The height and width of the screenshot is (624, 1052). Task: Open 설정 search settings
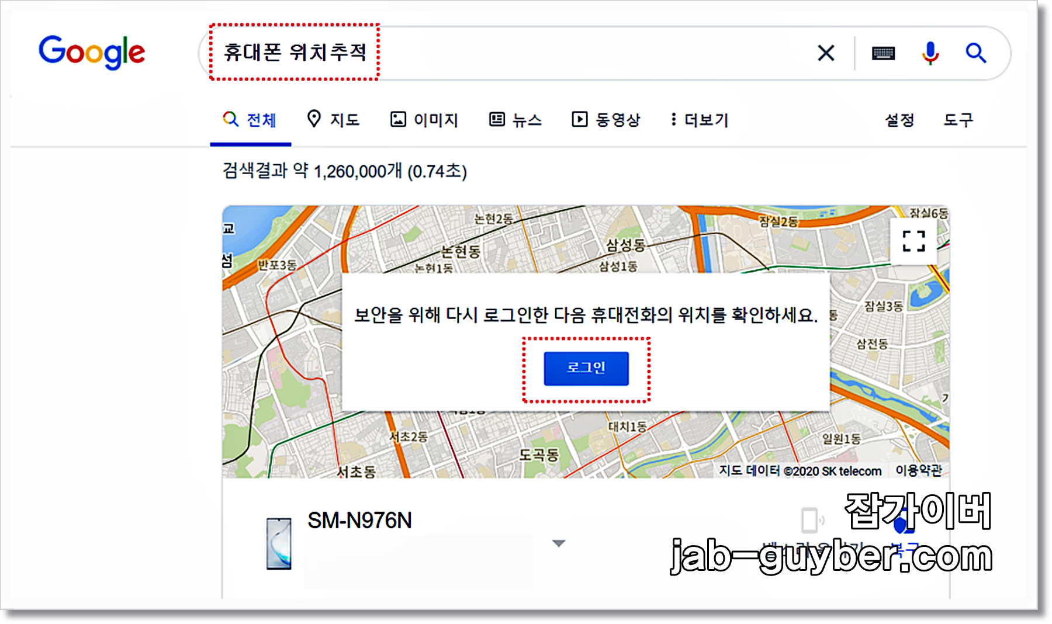click(899, 120)
